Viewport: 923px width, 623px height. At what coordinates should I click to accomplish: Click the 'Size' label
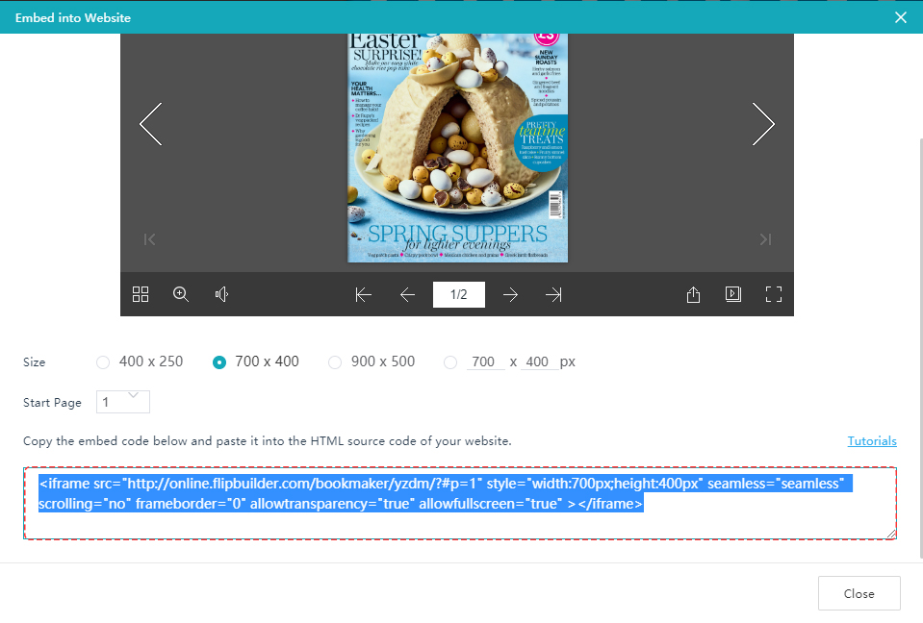[x=34, y=362]
